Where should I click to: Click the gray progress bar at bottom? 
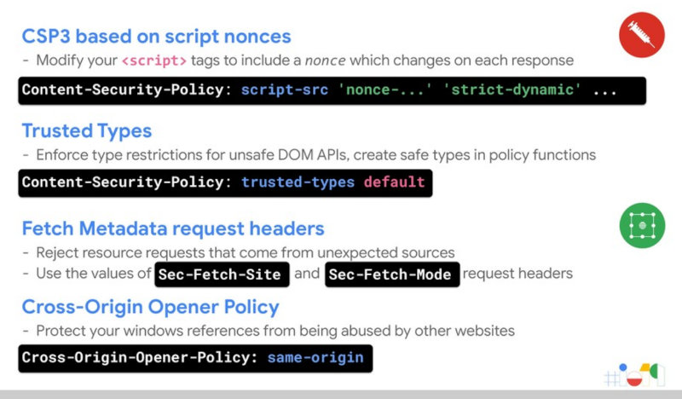tap(341, 395)
